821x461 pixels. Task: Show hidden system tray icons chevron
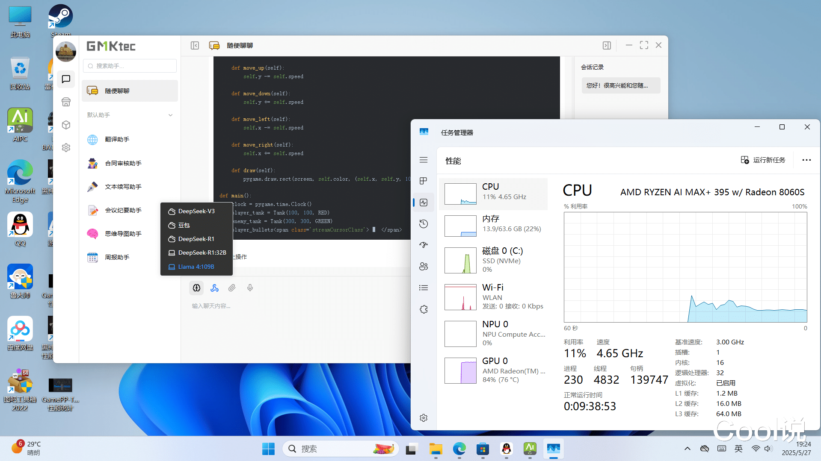(x=688, y=449)
